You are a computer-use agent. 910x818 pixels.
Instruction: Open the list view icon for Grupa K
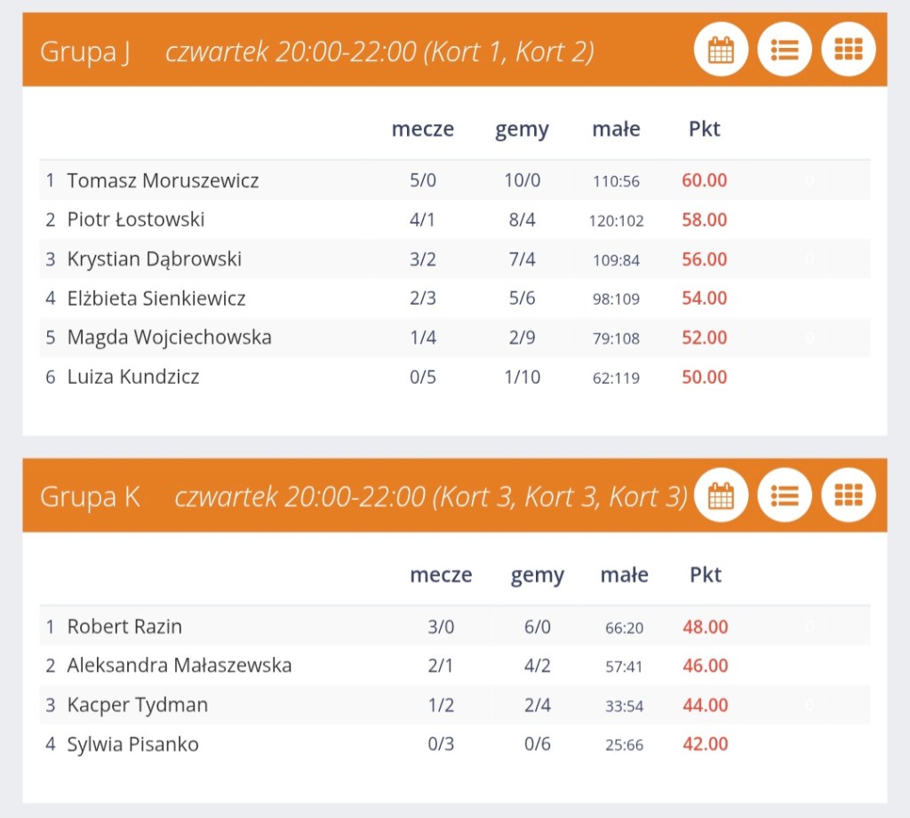pyautogui.click(x=785, y=495)
